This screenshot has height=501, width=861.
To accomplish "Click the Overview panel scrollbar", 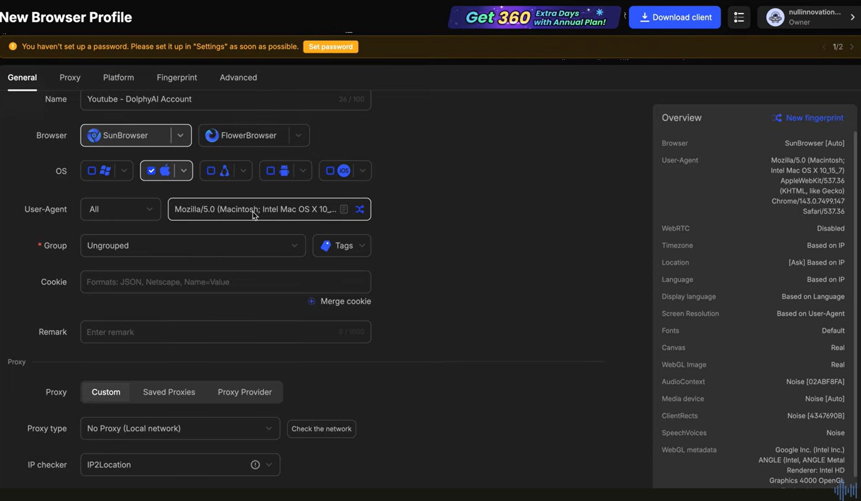I will [855, 303].
